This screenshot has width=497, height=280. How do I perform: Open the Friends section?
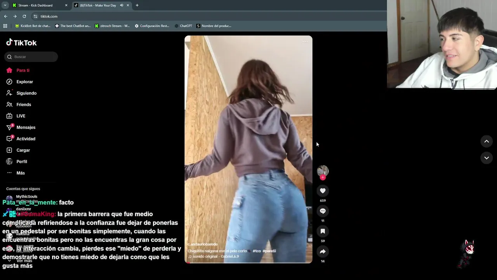coord(19,105)
